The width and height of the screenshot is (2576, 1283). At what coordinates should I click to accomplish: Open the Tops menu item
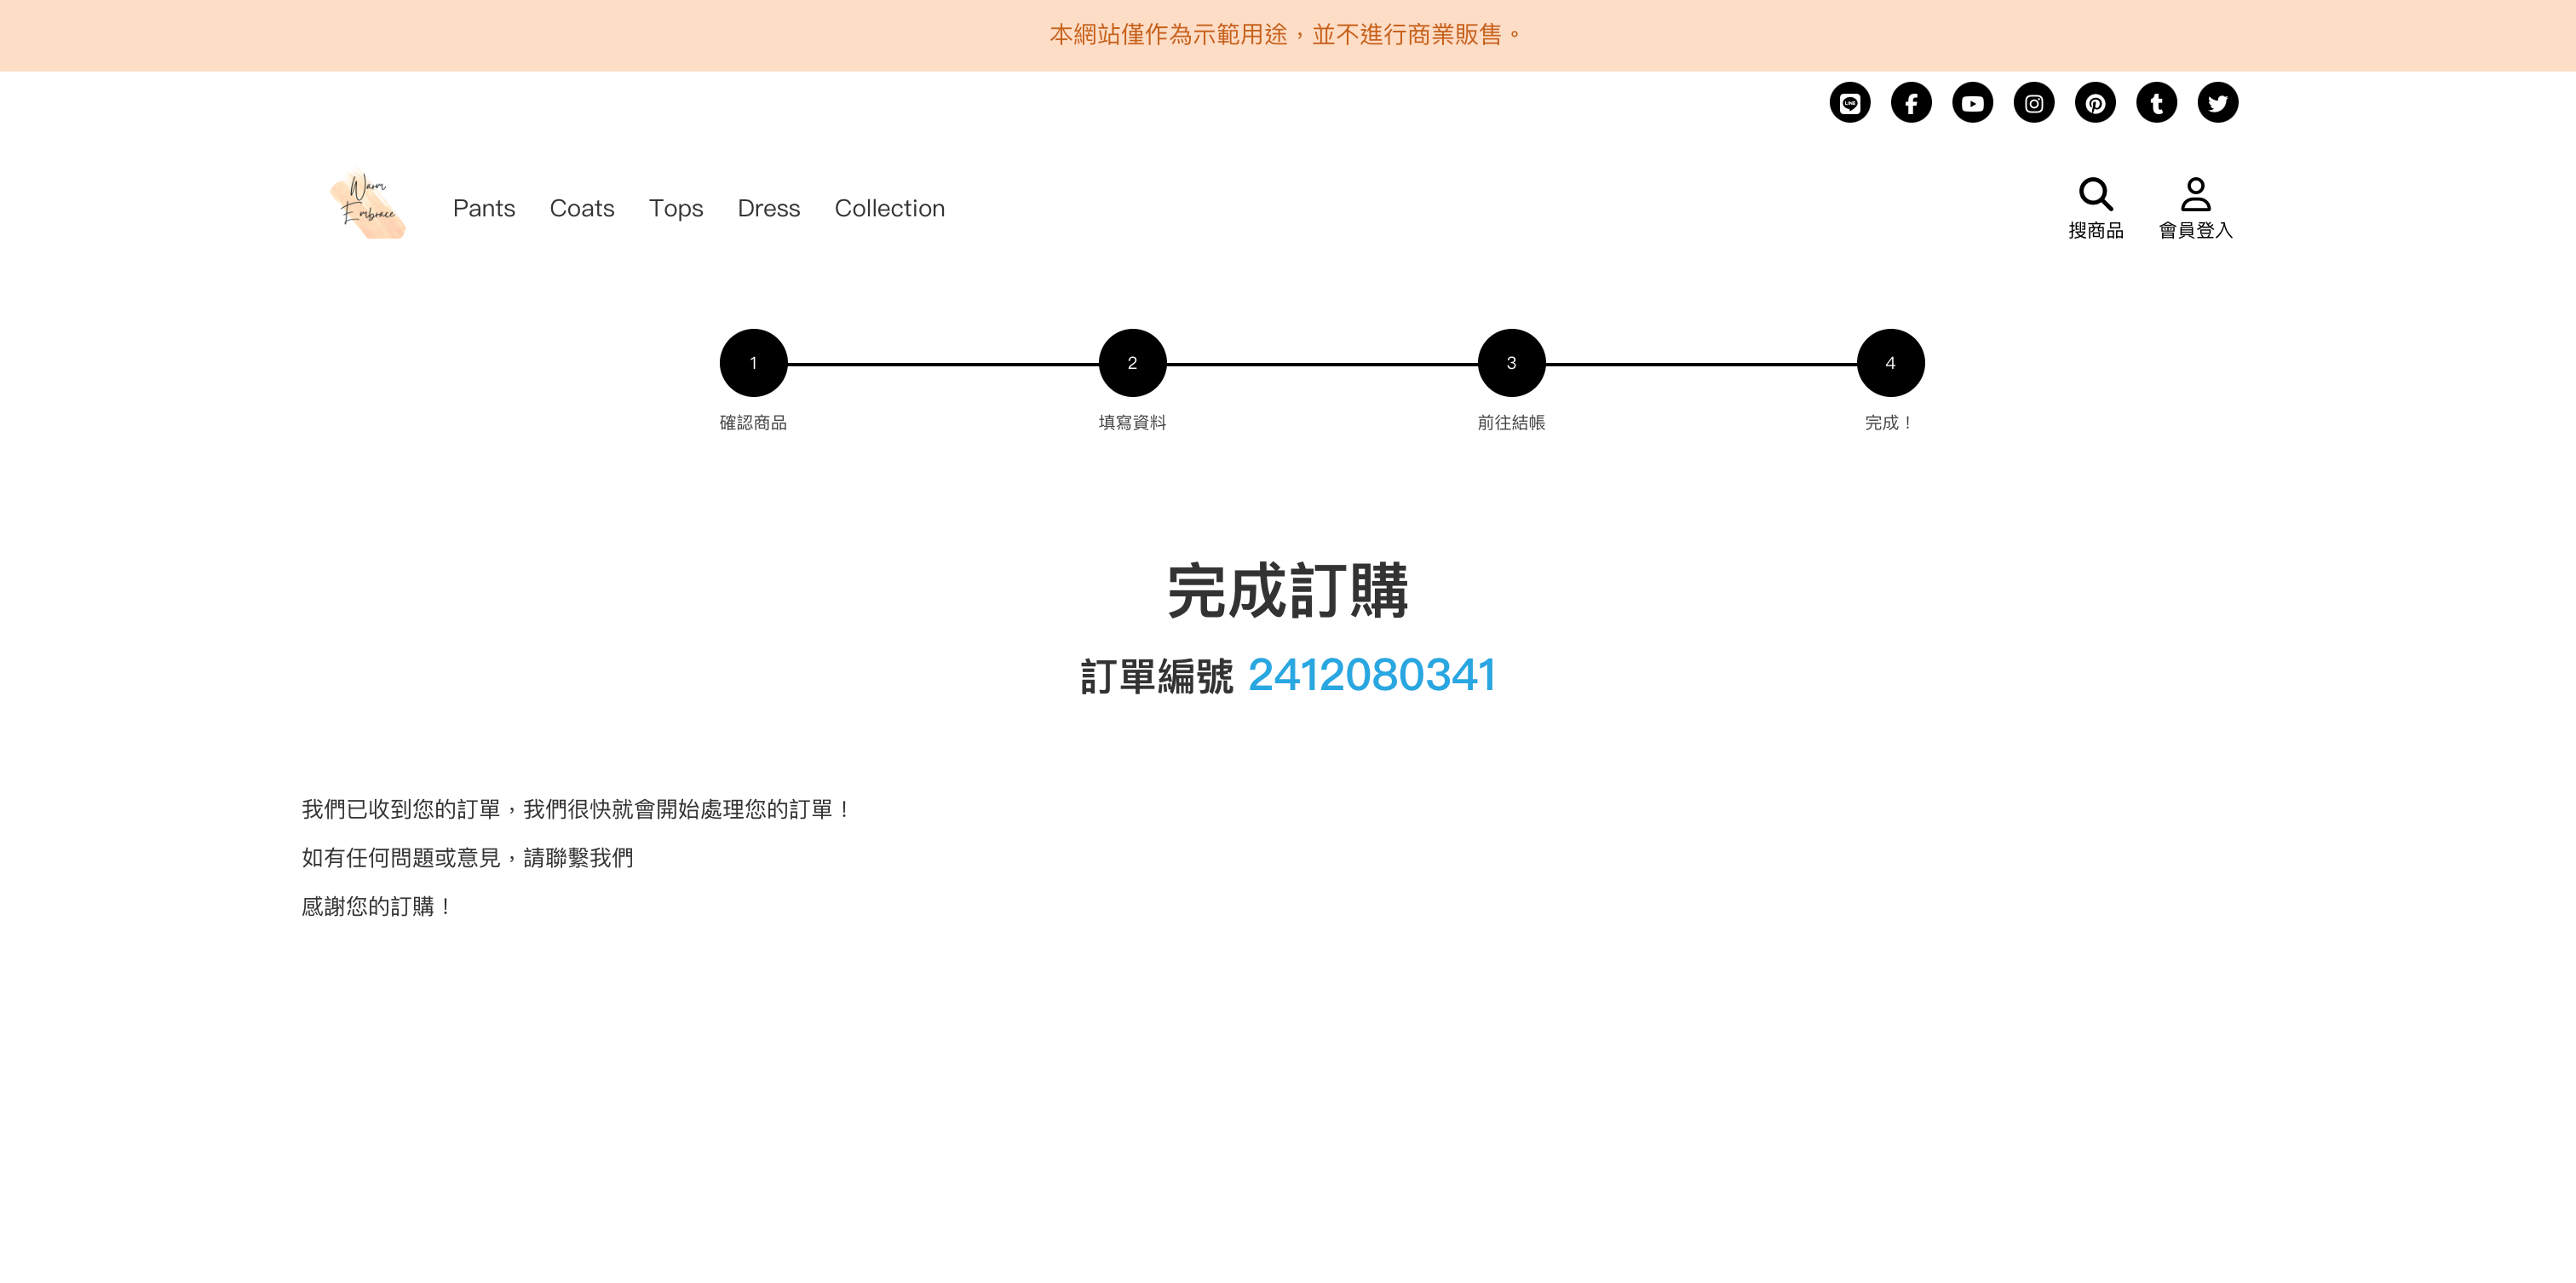click(x=676, y=208)
